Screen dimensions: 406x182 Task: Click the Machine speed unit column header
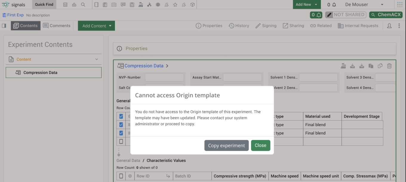(x=321, y=176)
